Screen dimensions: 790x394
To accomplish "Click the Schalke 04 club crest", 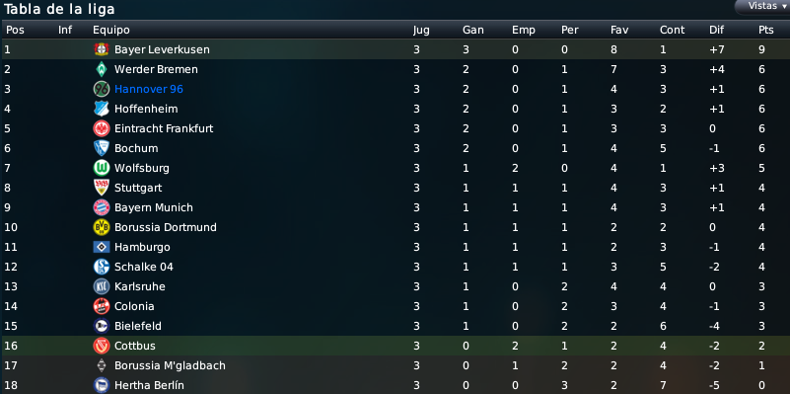I will tap(102, 267).
